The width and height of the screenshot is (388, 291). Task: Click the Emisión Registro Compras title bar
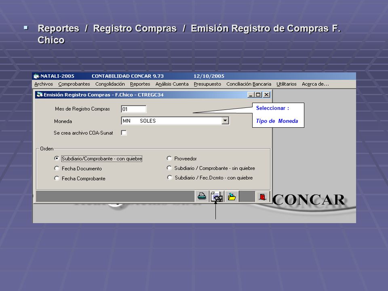pos(154,95)
